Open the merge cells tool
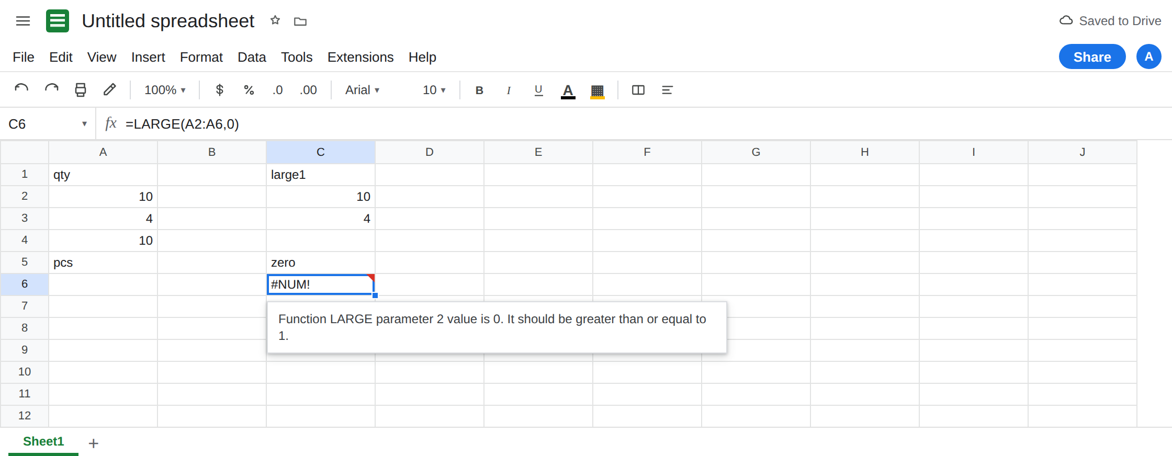 pos(638,90)
